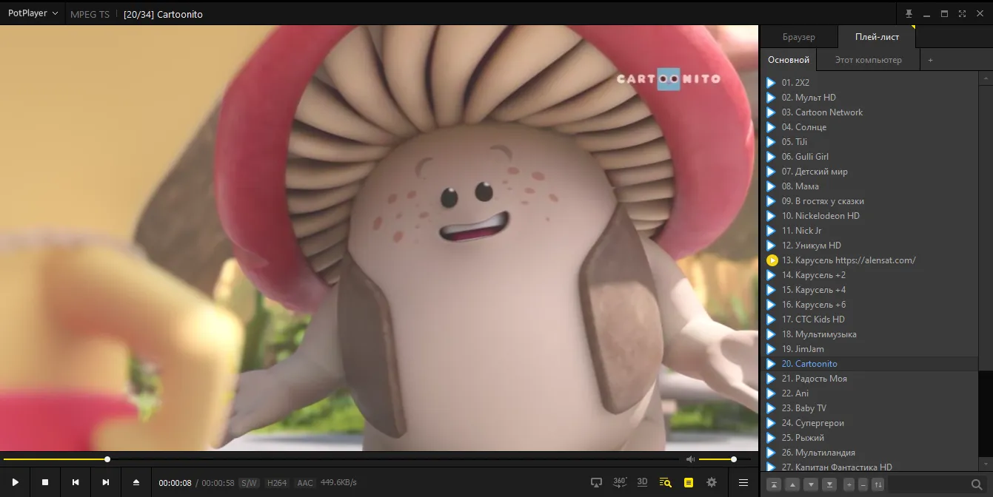Add a new playlist with the plus tab
993x497 pixels.
coord(931,60)
